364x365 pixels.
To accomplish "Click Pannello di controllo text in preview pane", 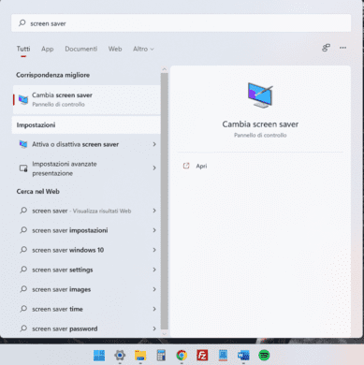I will point(260,135).
